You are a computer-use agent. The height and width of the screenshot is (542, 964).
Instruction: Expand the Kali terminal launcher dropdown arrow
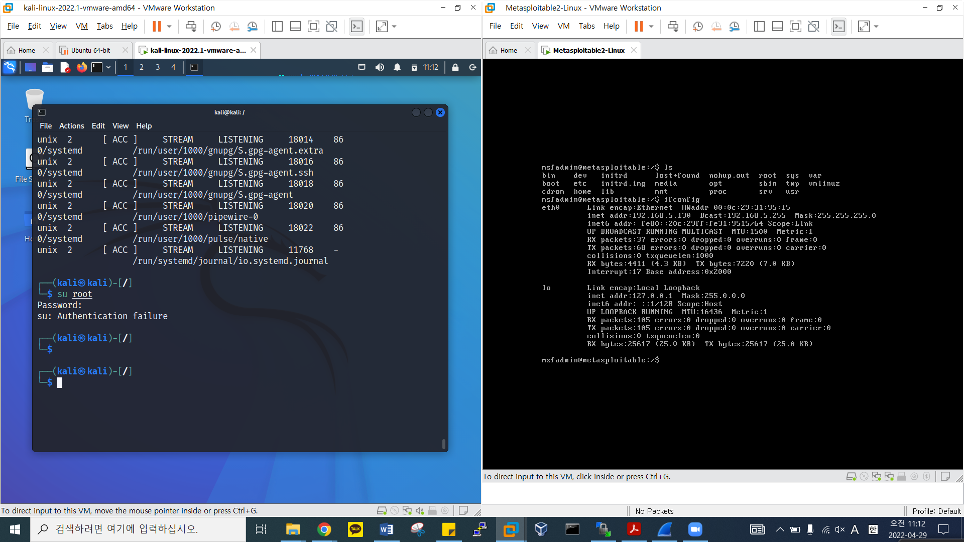click(108, 67)
